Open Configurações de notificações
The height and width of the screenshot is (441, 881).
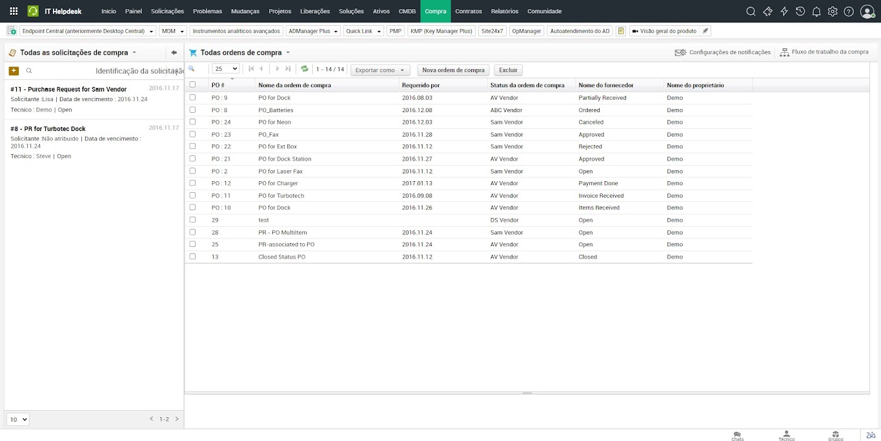[x=723, y=52]
